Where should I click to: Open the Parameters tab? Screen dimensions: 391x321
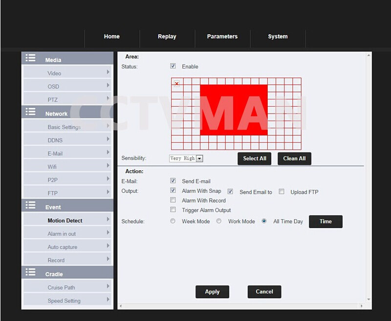point(222,37)
